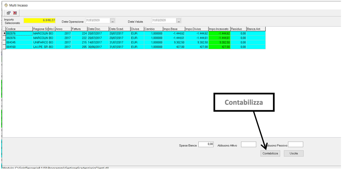Image resolution: width=342 pixels, height=170 pixels.
Task: Open date picker for Data Valuta
Action: click(x=179, y=21)
